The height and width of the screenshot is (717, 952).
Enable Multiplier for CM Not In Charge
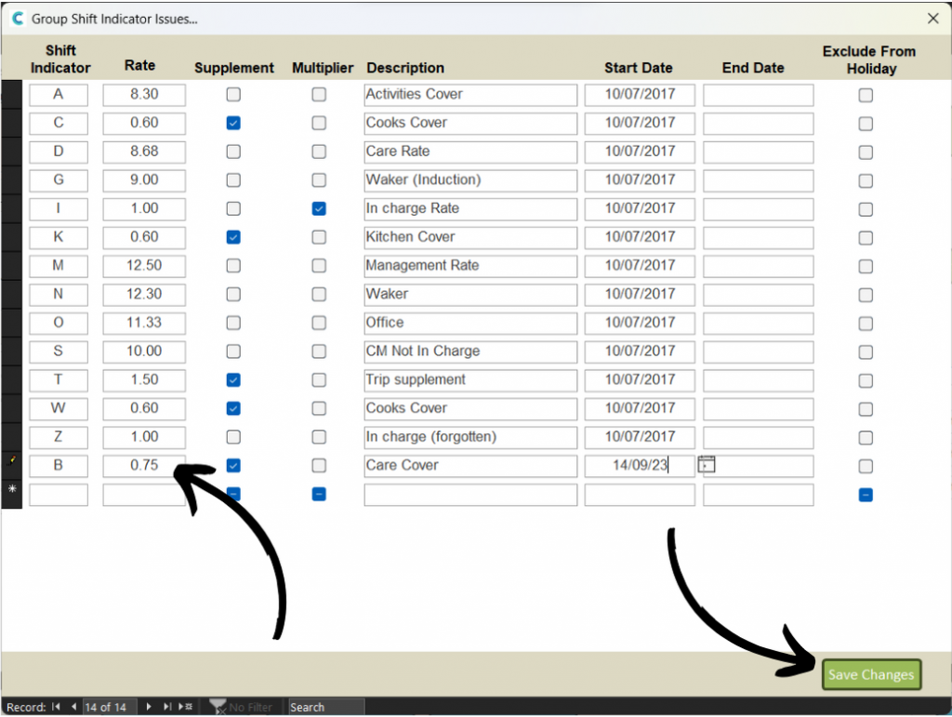click(x=319, y=352)
